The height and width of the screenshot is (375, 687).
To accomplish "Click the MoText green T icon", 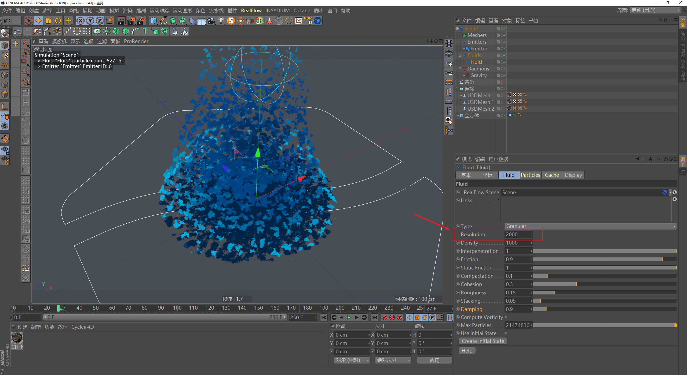I will tap(145, 31).
